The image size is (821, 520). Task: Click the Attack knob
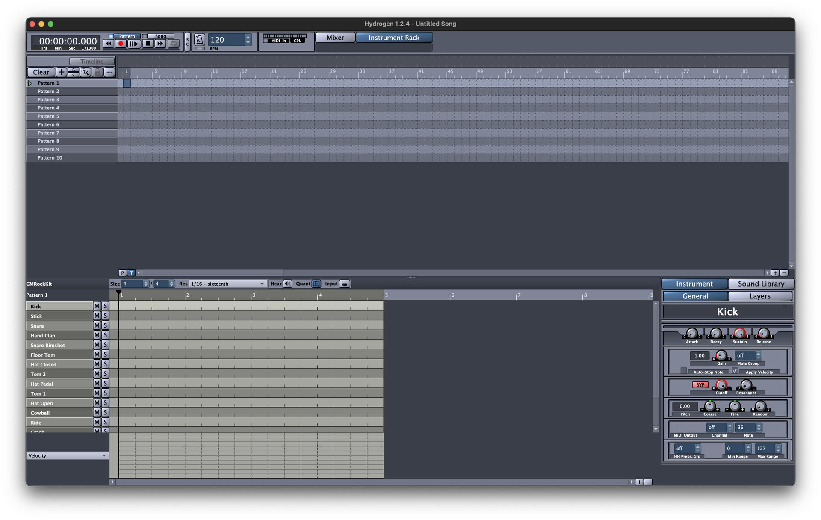click(x=692, y=333)
